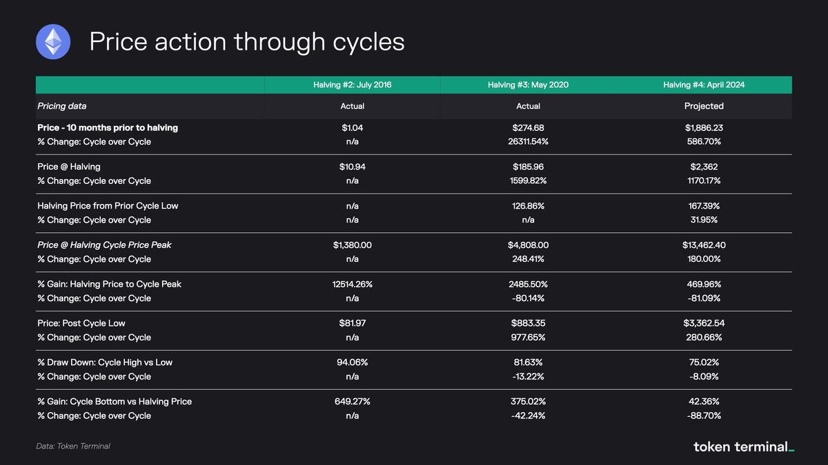The height and width of the screenshot is (465, 828).
Task: Click the $1,886.23 projected price cell
Action: (704, 127)
